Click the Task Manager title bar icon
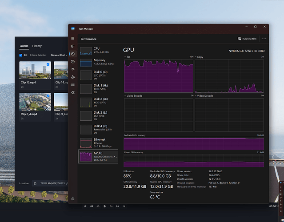Viewport: 284px width, 222px height. point(73,28)
